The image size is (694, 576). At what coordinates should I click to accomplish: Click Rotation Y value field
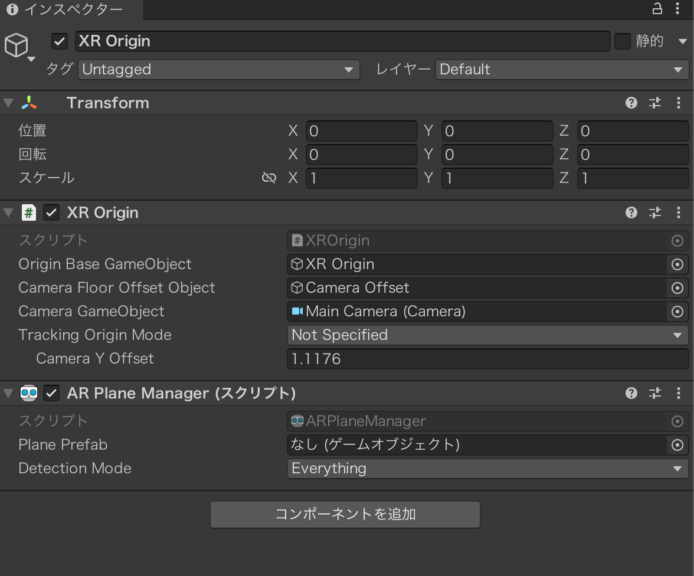[497, 155]
